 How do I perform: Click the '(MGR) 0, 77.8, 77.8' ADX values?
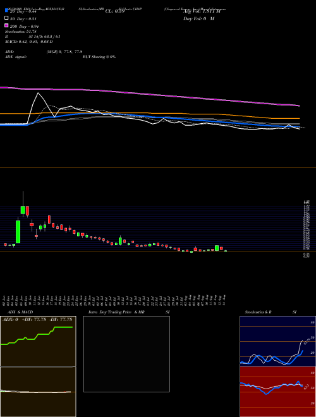pos(64,52)
